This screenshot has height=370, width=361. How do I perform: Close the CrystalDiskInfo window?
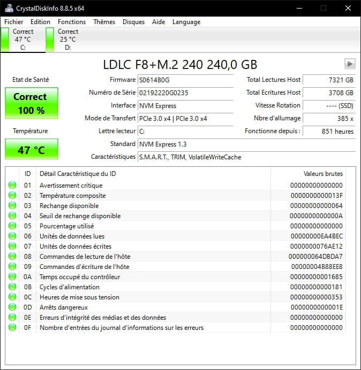pyautogui.click(x=348, y=8)
